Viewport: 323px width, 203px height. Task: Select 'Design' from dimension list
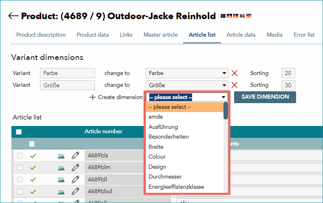(x=185, y=167)
